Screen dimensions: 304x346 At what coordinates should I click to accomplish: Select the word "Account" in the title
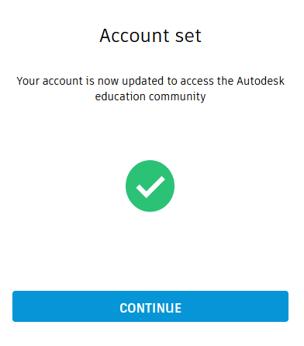tap(134, 36)
